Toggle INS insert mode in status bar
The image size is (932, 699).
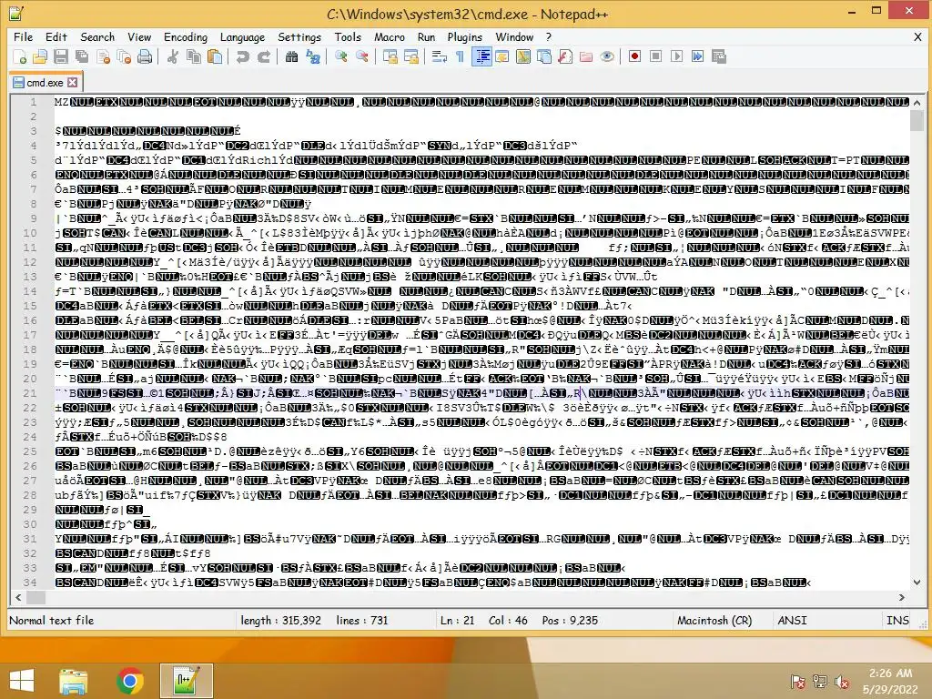click(x=897, y=621)
